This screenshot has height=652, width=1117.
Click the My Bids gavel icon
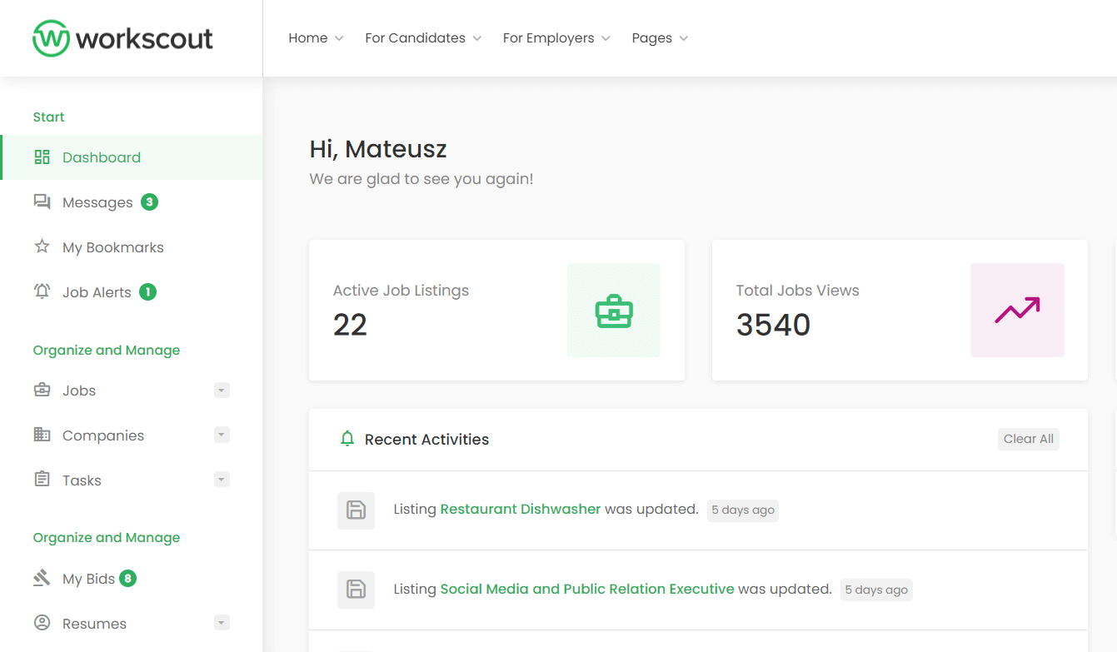(42, 579)
